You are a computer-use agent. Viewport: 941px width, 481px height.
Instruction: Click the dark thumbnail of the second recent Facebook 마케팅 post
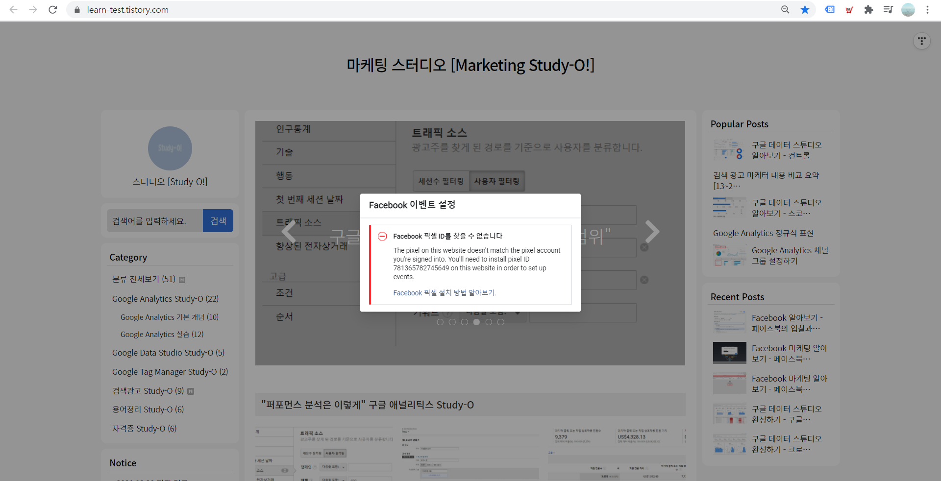[729, 353]
